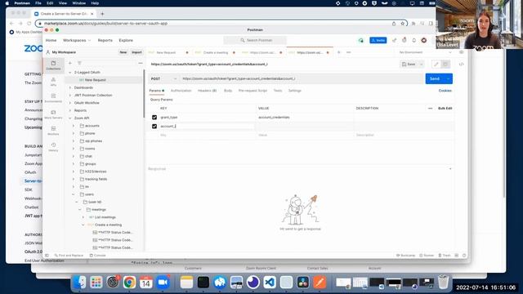Open the Explore menu in Postman header
The height and width of the screenshot is (294, 523).
(x=126, y=40)
